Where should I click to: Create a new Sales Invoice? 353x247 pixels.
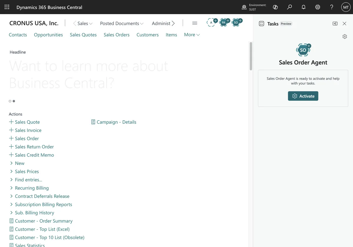[28, 130]
